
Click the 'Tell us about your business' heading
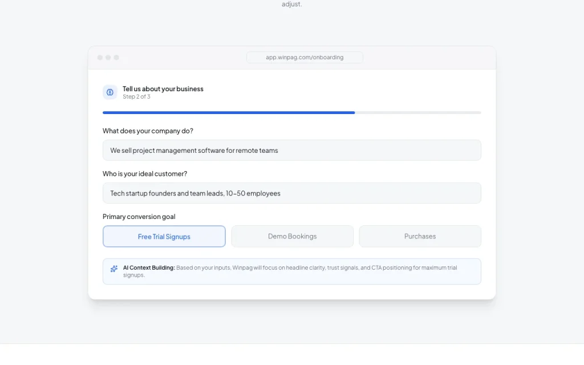tap(163, 88)
